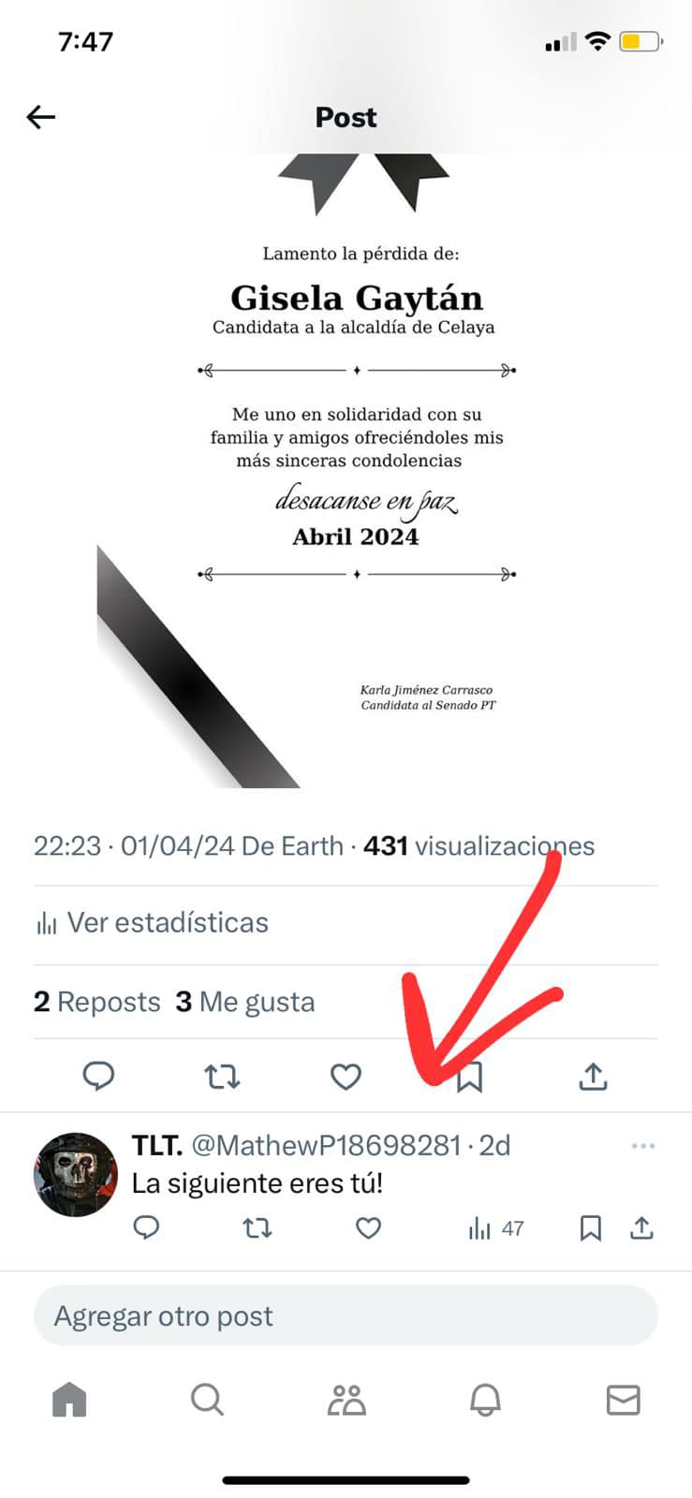View reply stats showing 47 views
The height and width of the screenshot is (1498, 692).
coord(495,1228)
